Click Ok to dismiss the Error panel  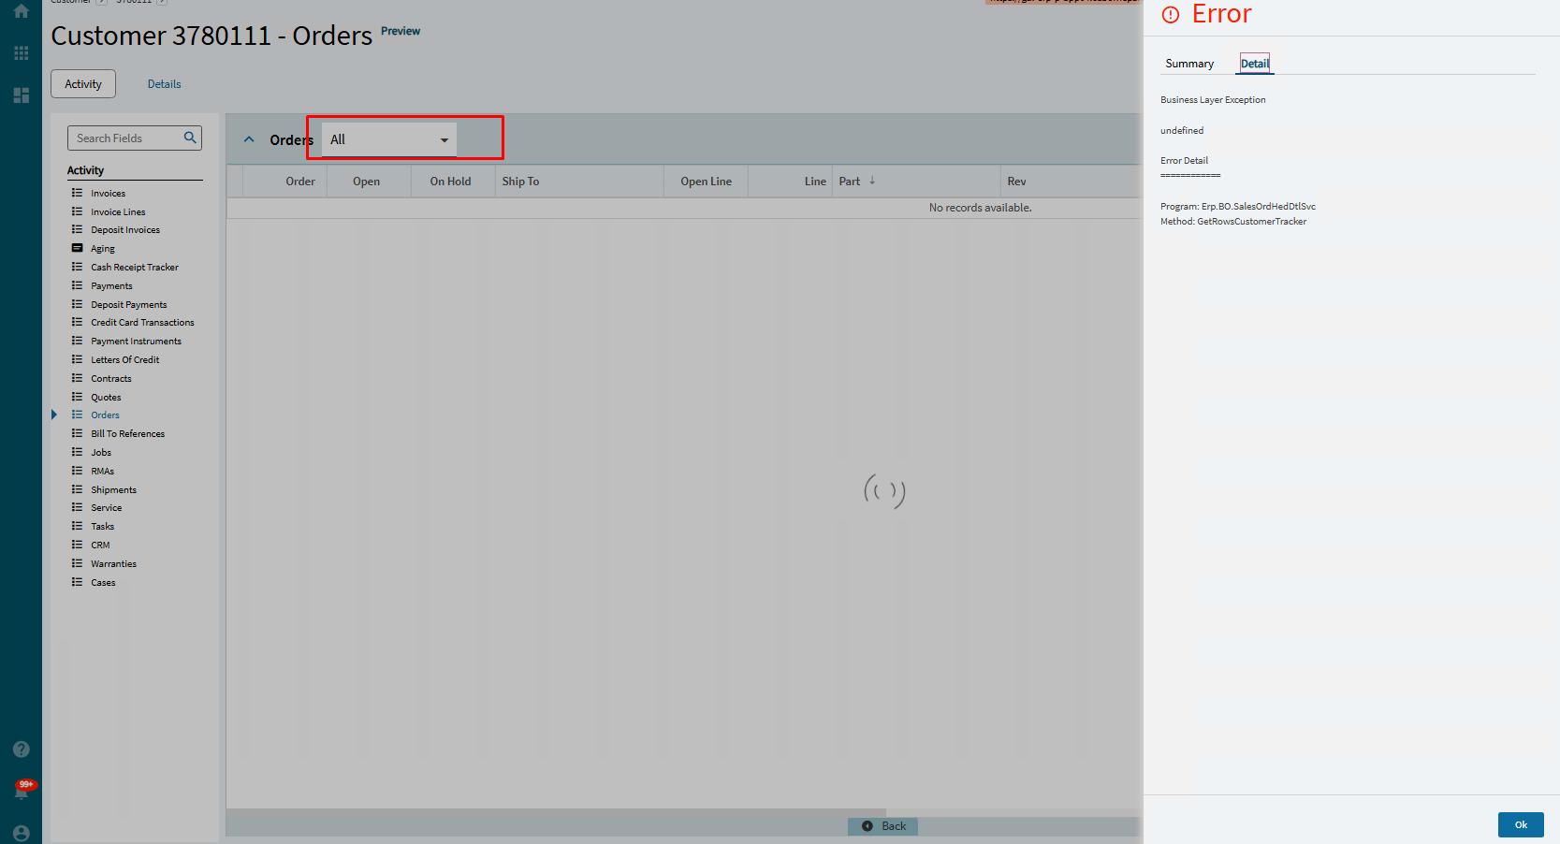1521,824
